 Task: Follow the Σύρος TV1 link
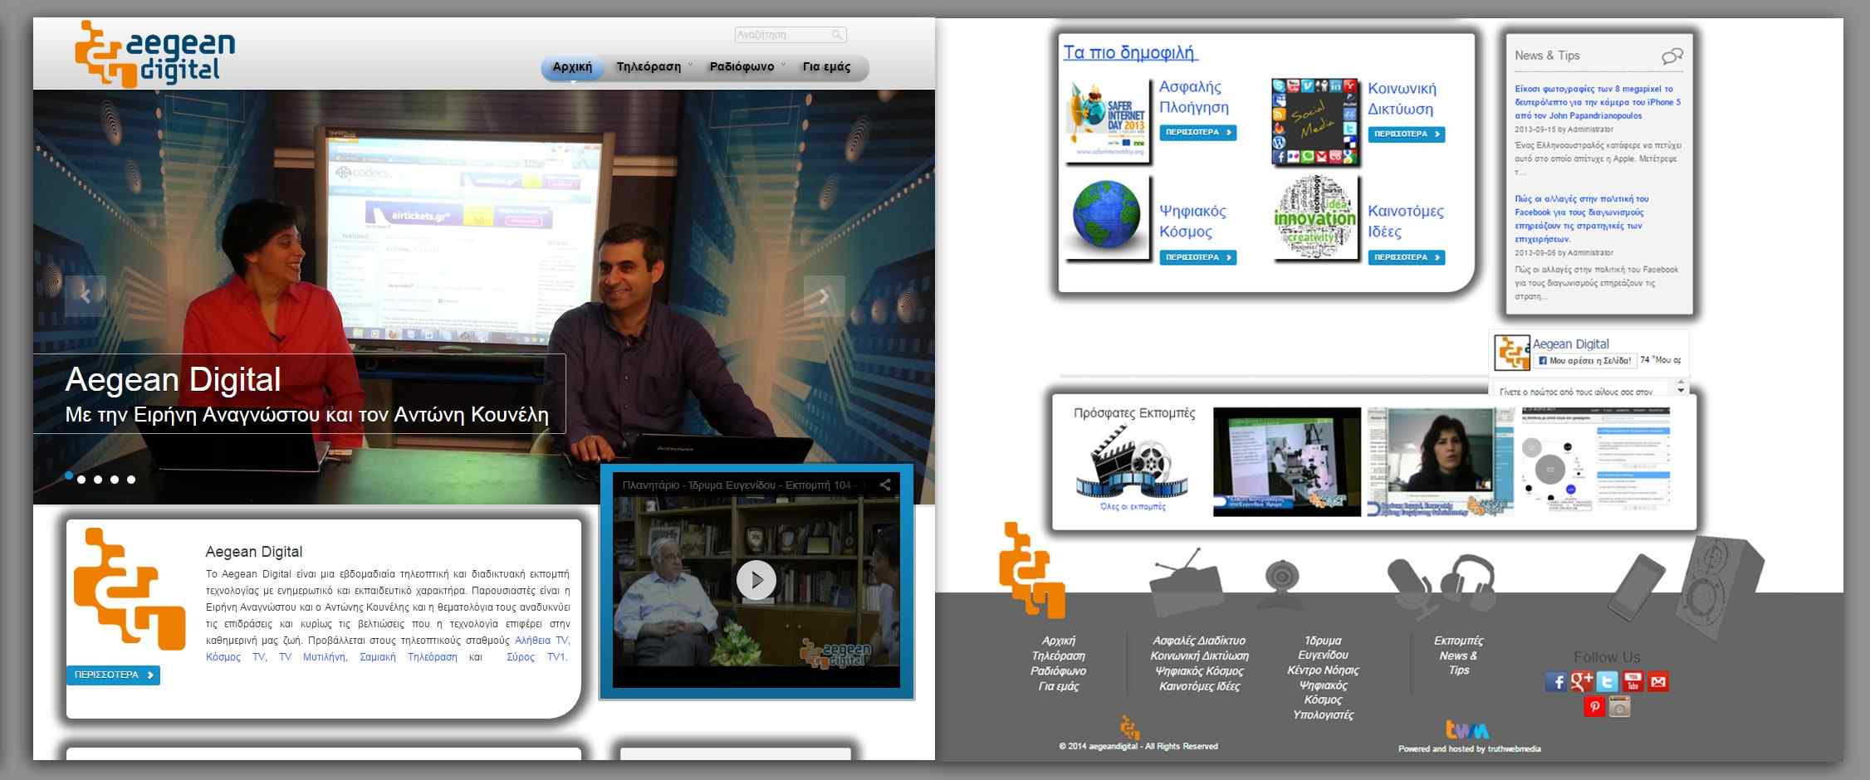(x=536, y=657)
